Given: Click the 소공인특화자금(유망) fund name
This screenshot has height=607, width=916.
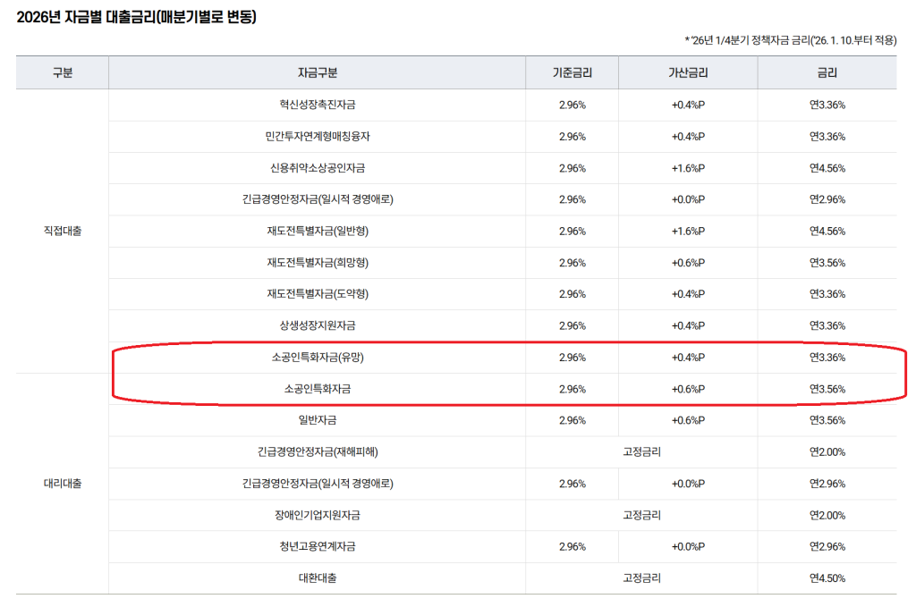Looking at the screenshot, I should 317,358.
